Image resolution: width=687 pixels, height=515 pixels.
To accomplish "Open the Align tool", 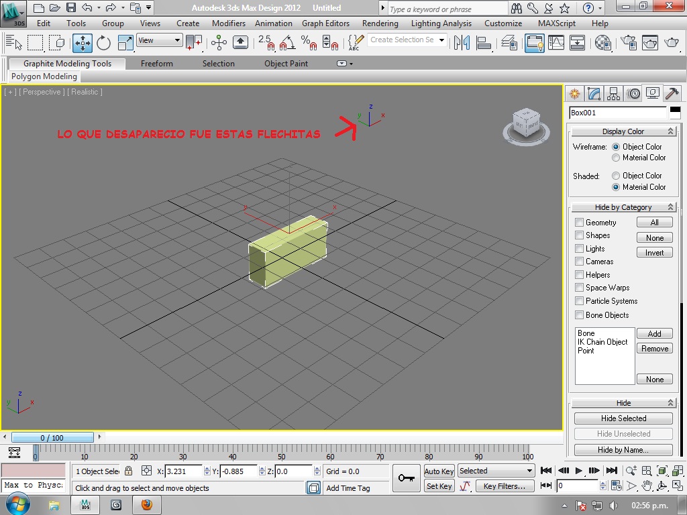I will click(483, 43).
